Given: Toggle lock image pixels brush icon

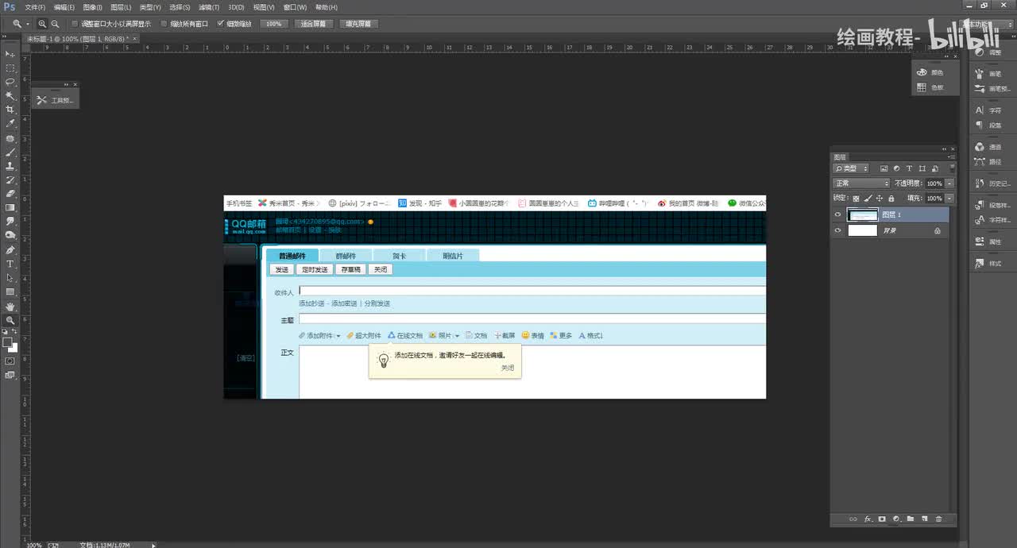Looking at the screenshot, I should pyautogui.click(x=868, y=199).
